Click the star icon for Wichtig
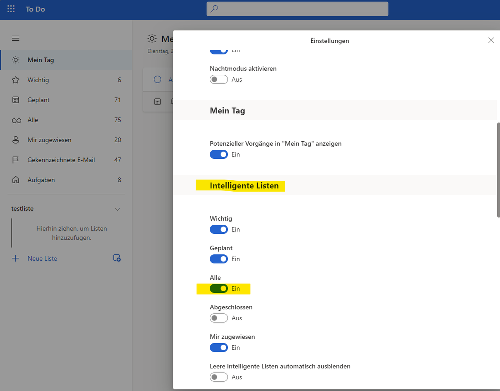This screenshot has height=391, width=500. [16, 80]
